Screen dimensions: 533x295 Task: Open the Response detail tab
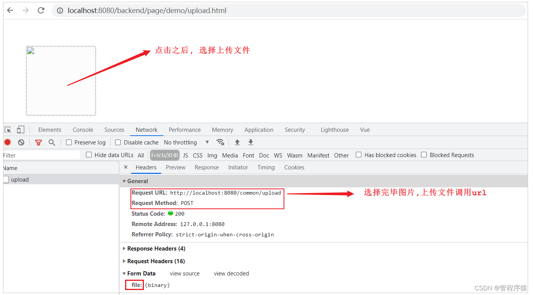[x=207, y=167]
